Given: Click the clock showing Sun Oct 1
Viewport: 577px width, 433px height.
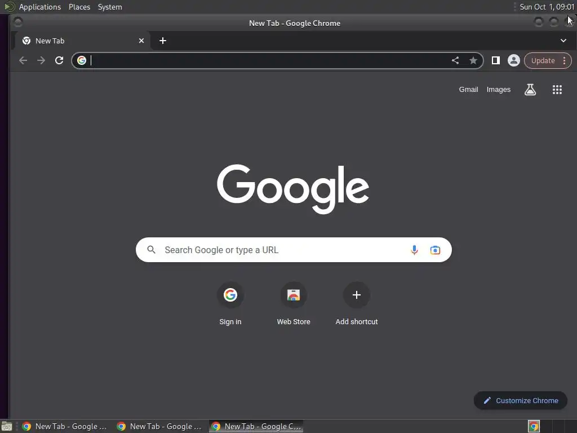Looking at the screenshot, I should [547, 7].
